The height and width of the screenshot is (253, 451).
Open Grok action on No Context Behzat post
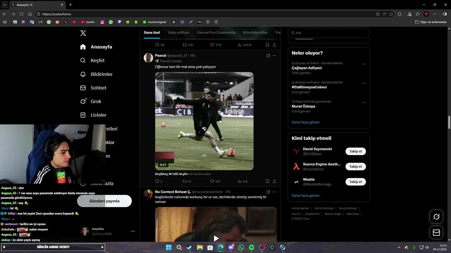tap(268, 192)
